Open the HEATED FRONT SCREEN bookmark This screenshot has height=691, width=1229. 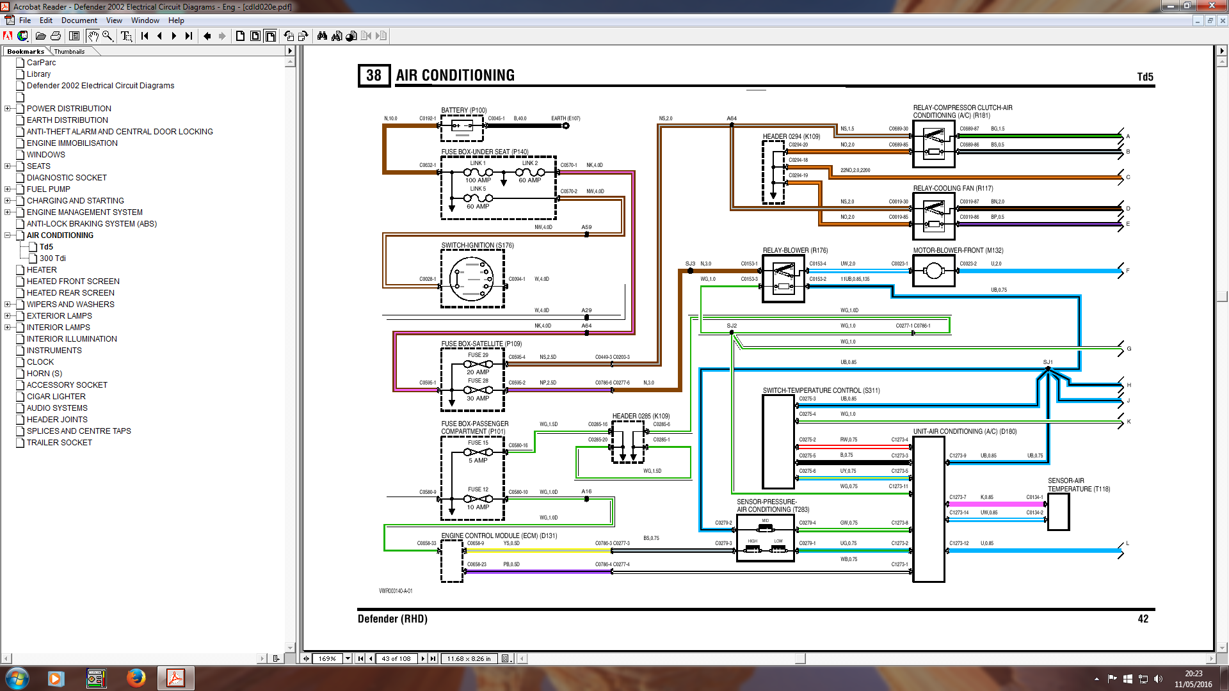pyautogui.click(x=73, y=282)
